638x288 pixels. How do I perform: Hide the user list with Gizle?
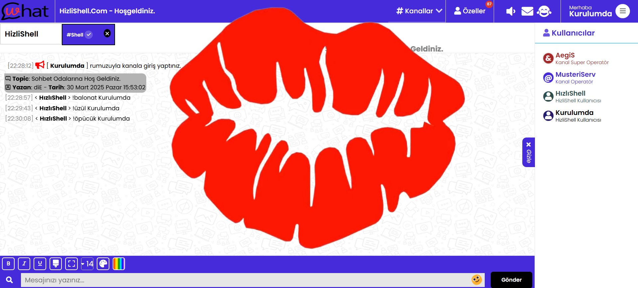(529, 152)
